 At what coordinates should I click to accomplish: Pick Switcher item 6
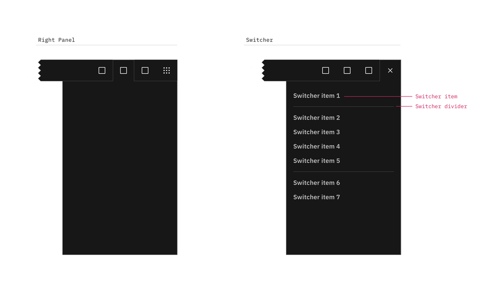pyautogui.click(x=317, y=183)
